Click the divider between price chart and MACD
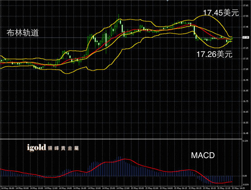 click(x=121, y=139)
